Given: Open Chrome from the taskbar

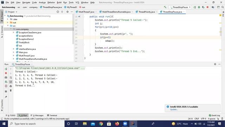Looking at the screenshot, I should click(x=101, y=124).
